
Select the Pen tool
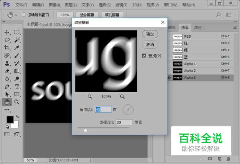point(7,87)
